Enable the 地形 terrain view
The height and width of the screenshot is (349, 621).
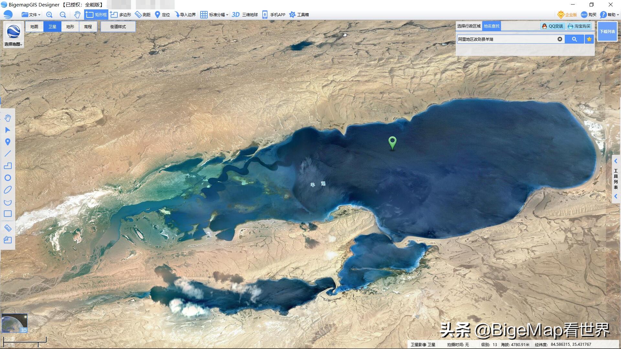[70, 26]
